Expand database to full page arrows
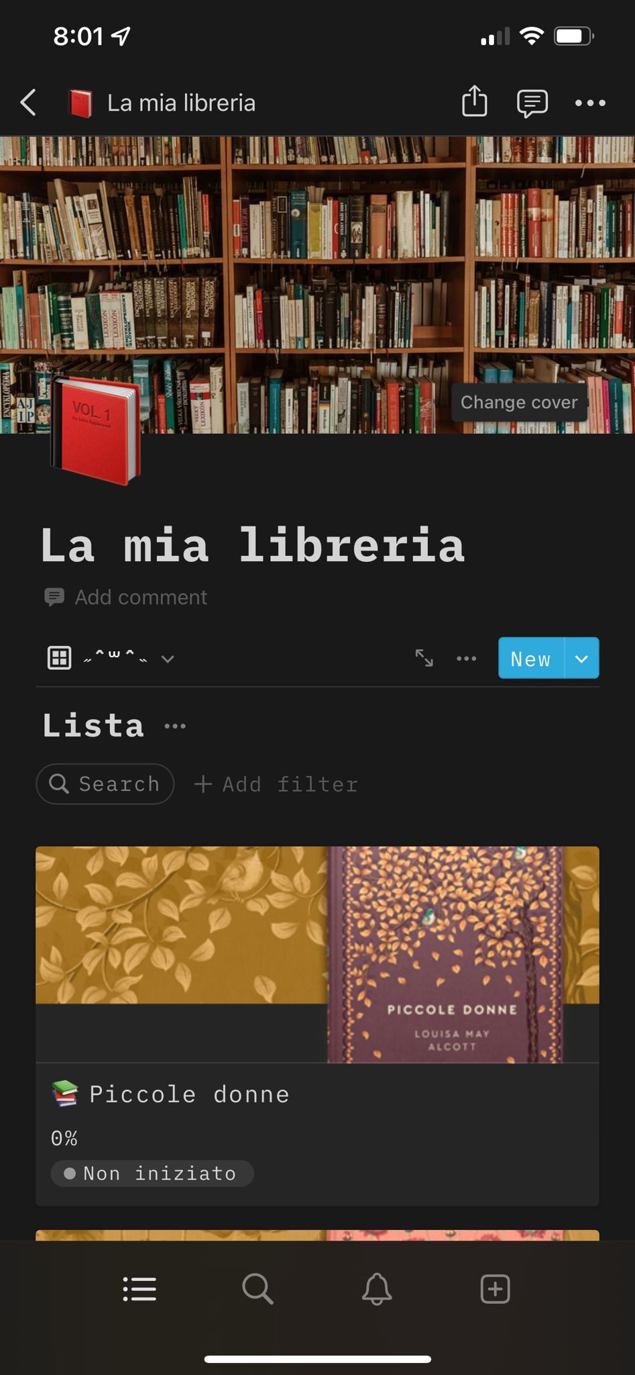The width and height of the screenshot is (635, 1375). [424, 658]
